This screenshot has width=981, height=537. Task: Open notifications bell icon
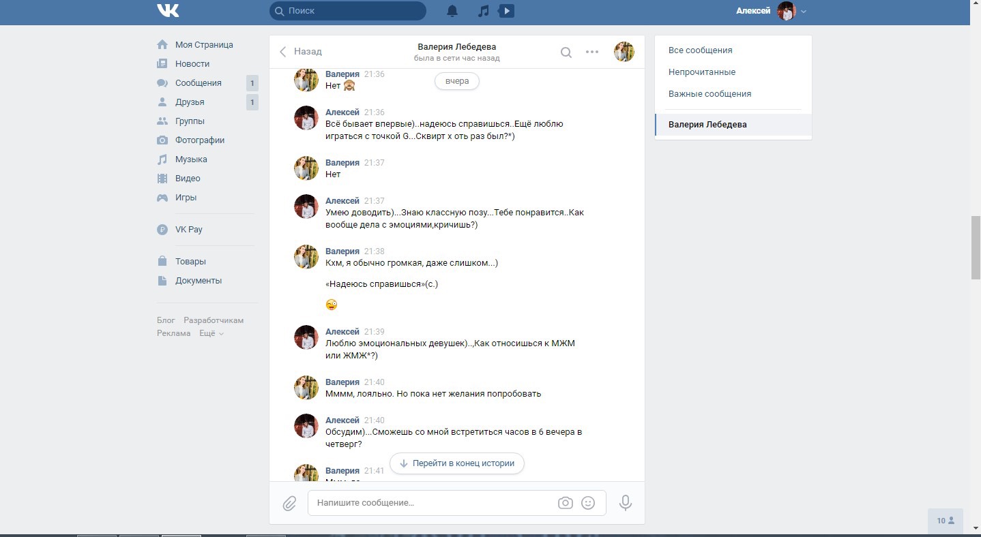452,11
